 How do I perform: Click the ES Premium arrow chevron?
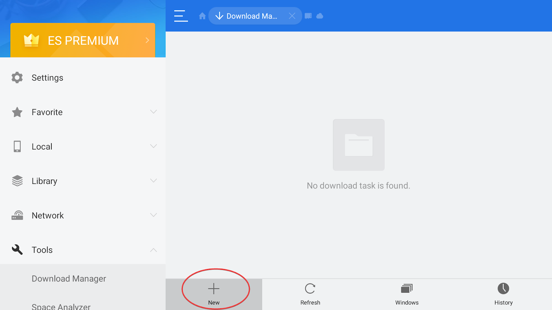(147, 40)
